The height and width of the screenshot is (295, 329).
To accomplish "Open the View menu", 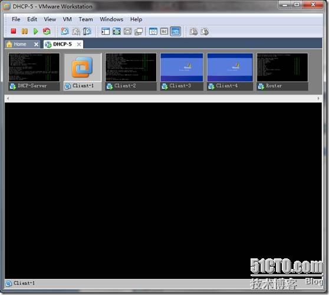I will pos(50,20).
